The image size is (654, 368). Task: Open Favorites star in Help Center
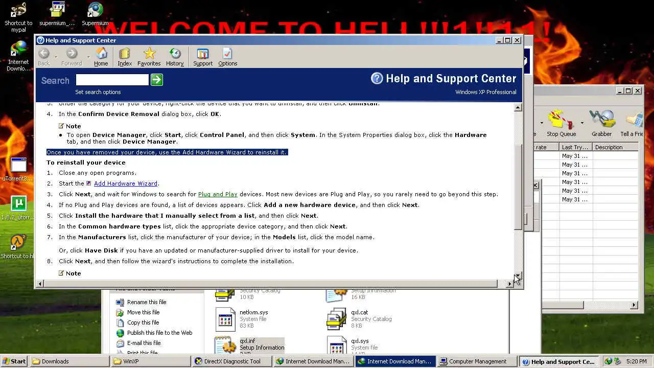[x=149, y=57]
